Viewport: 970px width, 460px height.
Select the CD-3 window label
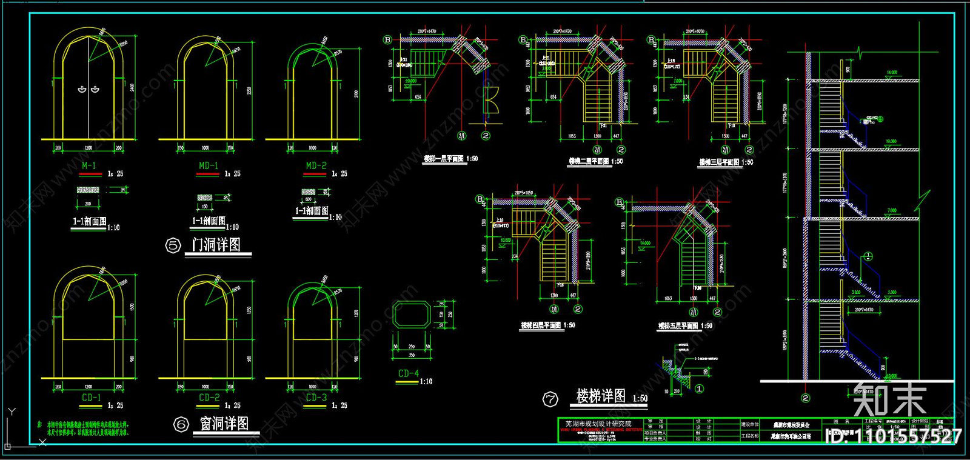pos(316,398)
